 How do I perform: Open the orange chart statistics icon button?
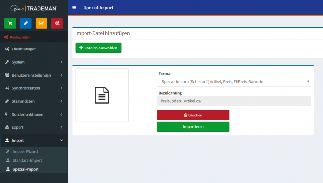(x=41, y=23)
